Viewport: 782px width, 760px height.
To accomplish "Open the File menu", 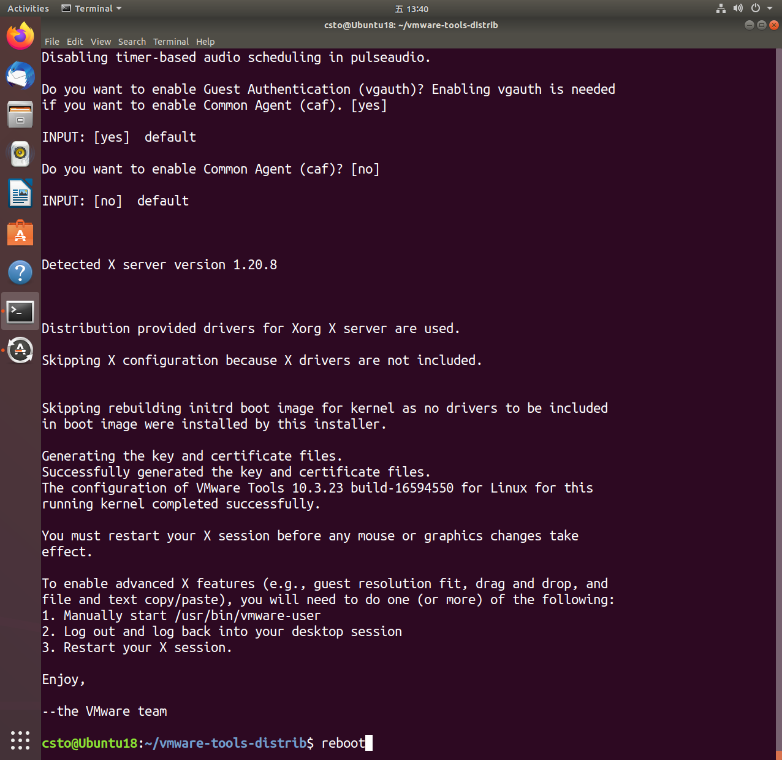I will tap(52, 42).
